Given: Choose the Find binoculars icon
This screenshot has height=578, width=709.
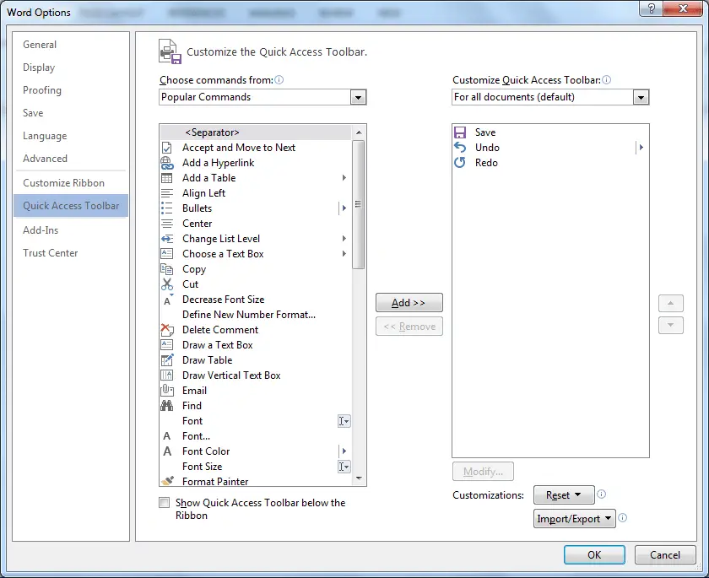Looking at the screenshot, I should pyautogui.click(x=166, y=406).
